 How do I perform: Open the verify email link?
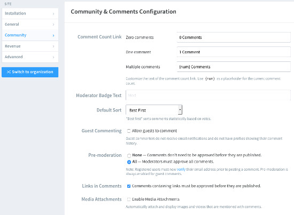pos(181,169)
